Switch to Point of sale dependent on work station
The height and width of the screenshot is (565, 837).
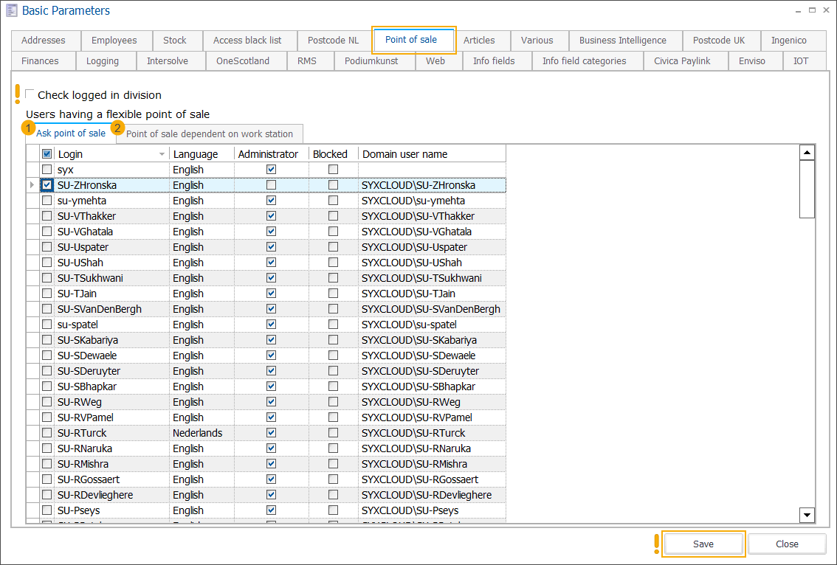209,134
